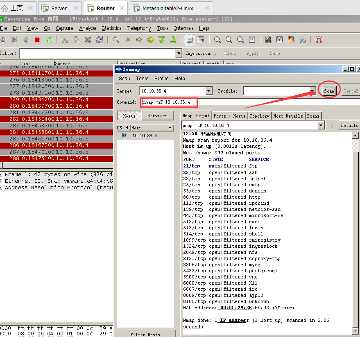Edit coloring rules icon
This screenshot has width=360, height=337.
pos(291,40)
